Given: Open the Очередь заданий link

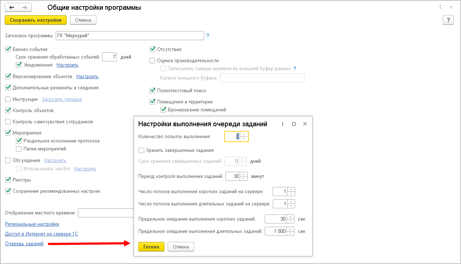Looking at the screenshot, I should (x=24, y=244).
